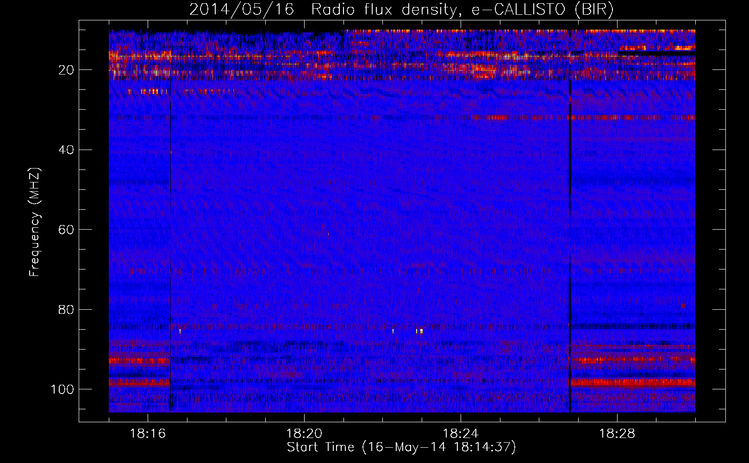Image resolution: width=749 pixels, height=463 pixels.
Task: Click the "60" frequency tick label
Action: pos(67,230)
